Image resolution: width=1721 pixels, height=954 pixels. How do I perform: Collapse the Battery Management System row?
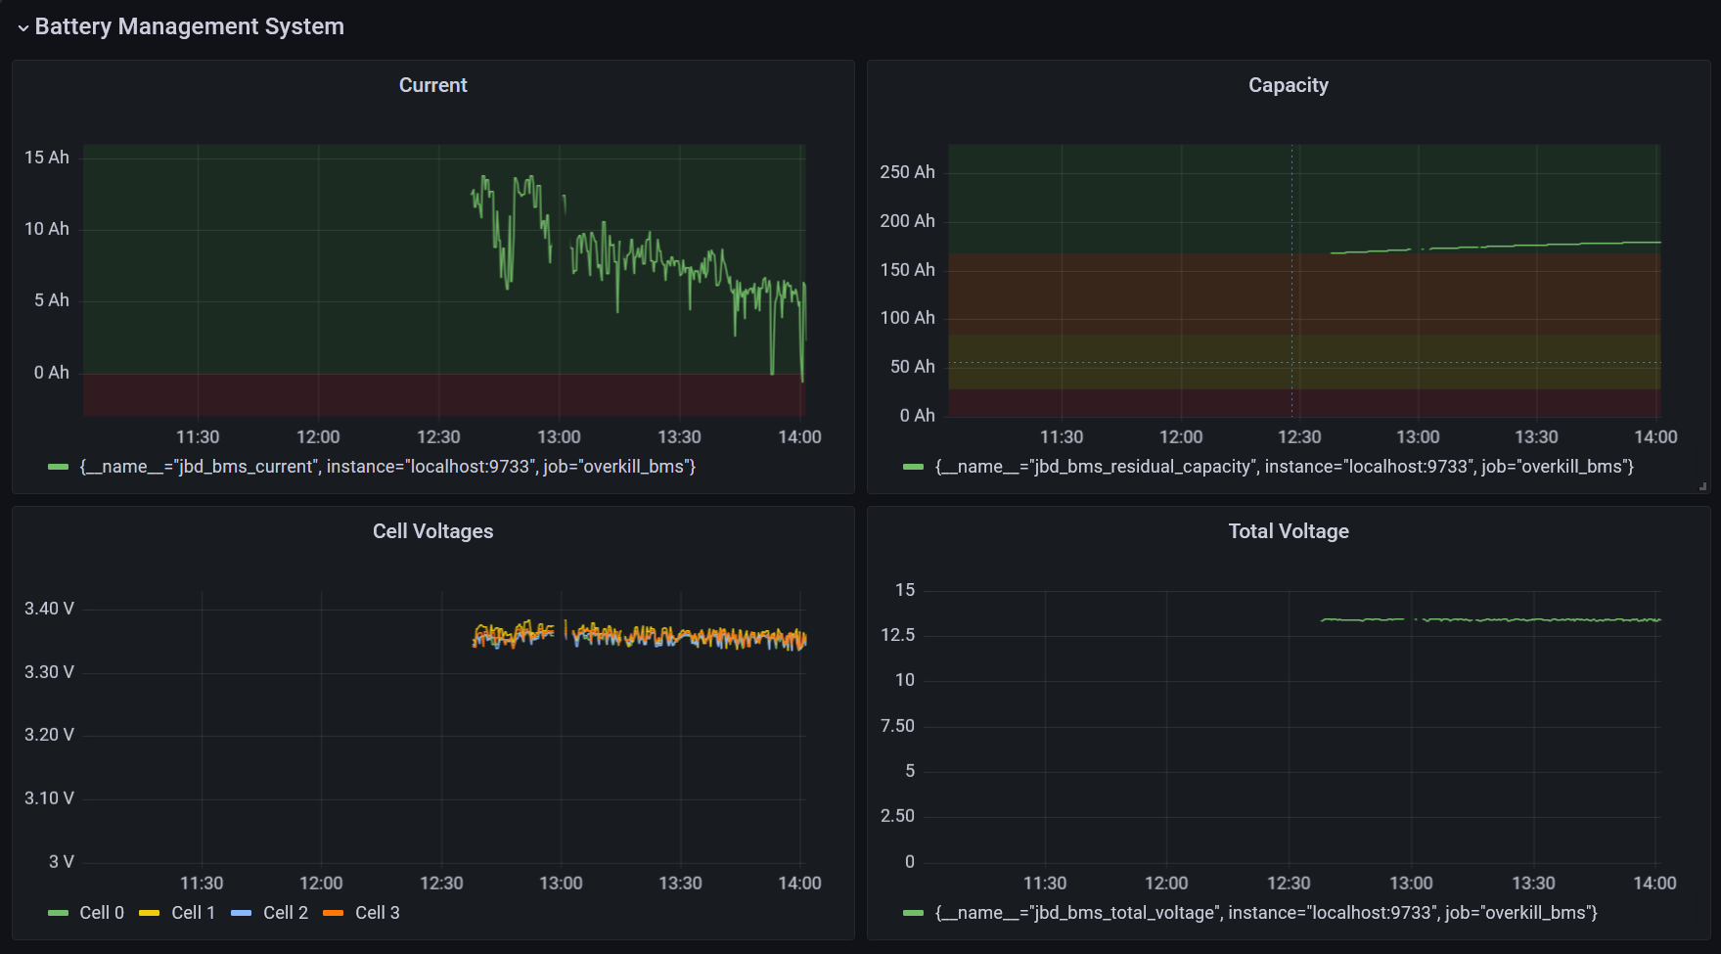[23, 28]
